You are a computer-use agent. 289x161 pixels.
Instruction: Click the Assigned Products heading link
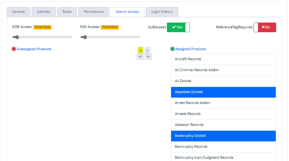pyautogui.click(x=190, y=49)
